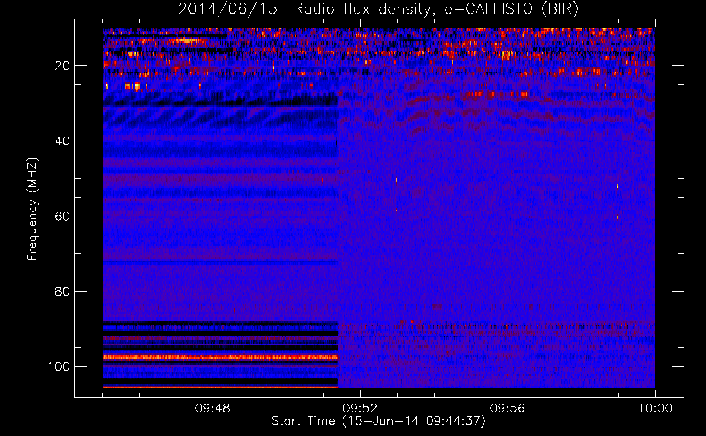
Task: Click the 60 frequency tick label
Action: click(62, 216)
